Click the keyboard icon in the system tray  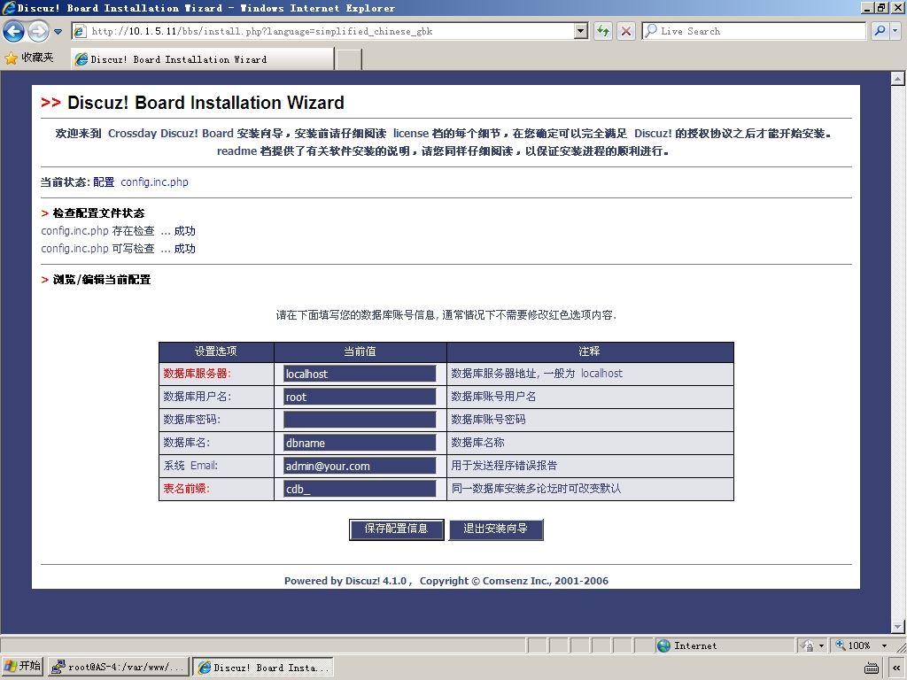872,668
